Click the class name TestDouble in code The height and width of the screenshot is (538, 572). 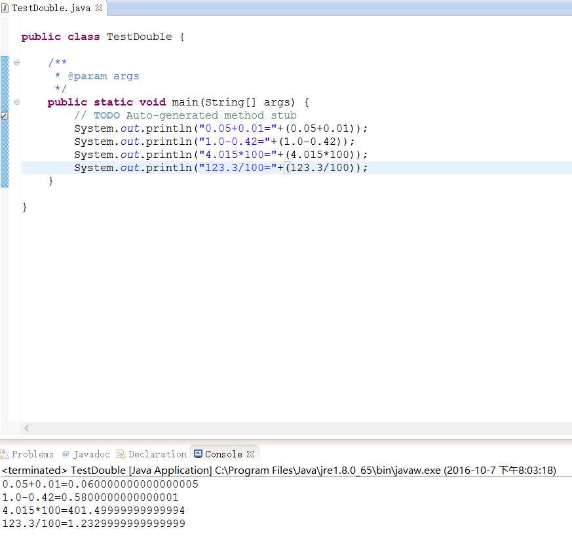click(x=140, y=37)
